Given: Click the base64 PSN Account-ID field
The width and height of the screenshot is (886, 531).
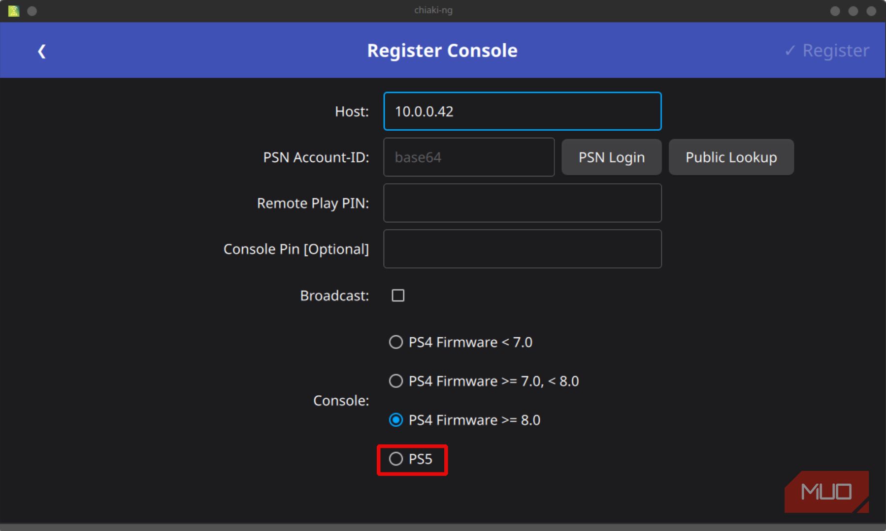Looking at the screenshot, I should (x=468, y=157).
